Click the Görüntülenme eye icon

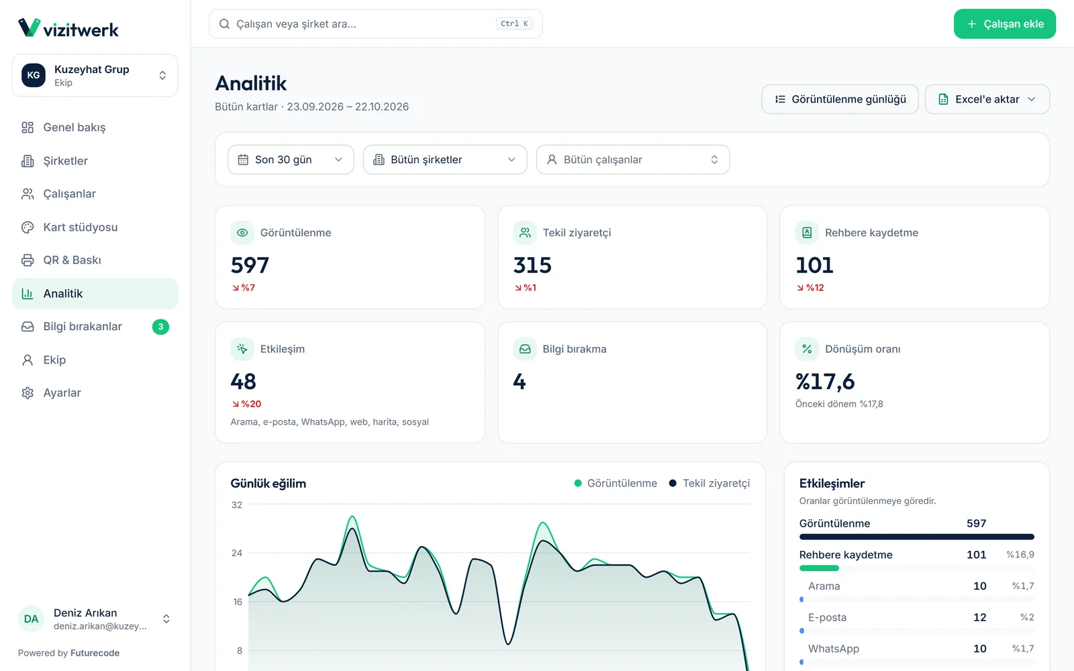(242, 233)
